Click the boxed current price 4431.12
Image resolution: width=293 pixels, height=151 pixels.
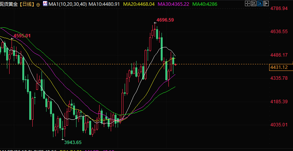(x=281, y=67)
